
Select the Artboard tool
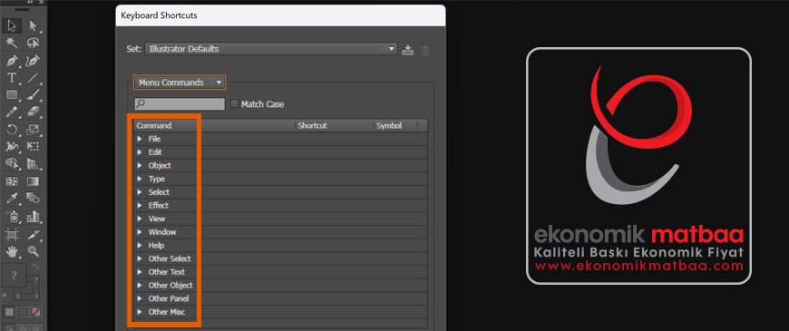click(12, 234)
